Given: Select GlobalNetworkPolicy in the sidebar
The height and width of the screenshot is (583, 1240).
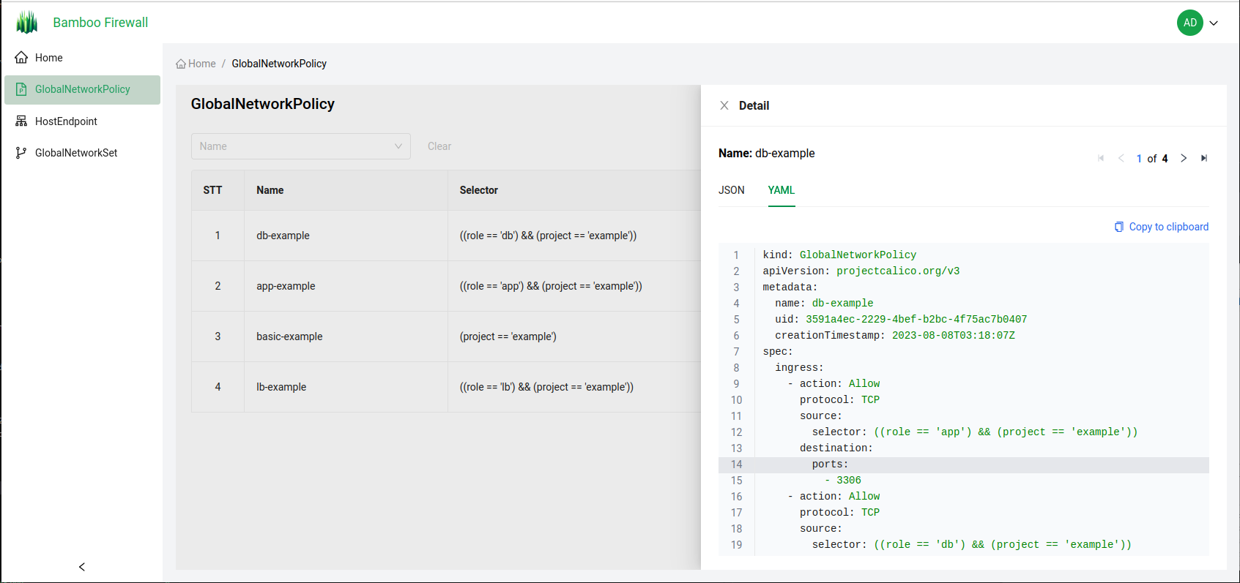Looking at the screenshot, I should (x=82, y=89).
